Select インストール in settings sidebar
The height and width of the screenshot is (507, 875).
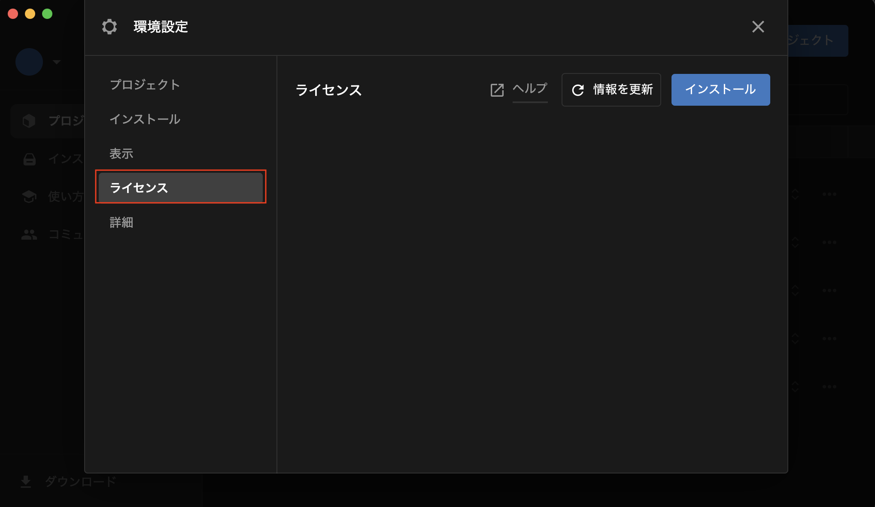145,119
